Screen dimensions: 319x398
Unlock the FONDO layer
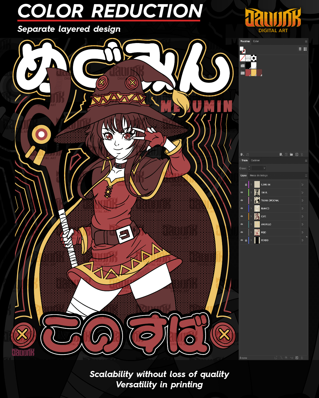pos(246,240)
